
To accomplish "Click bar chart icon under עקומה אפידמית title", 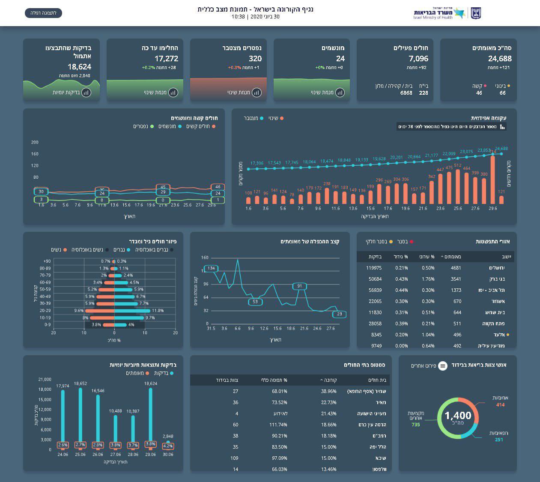I will click(x=502, y=126).
